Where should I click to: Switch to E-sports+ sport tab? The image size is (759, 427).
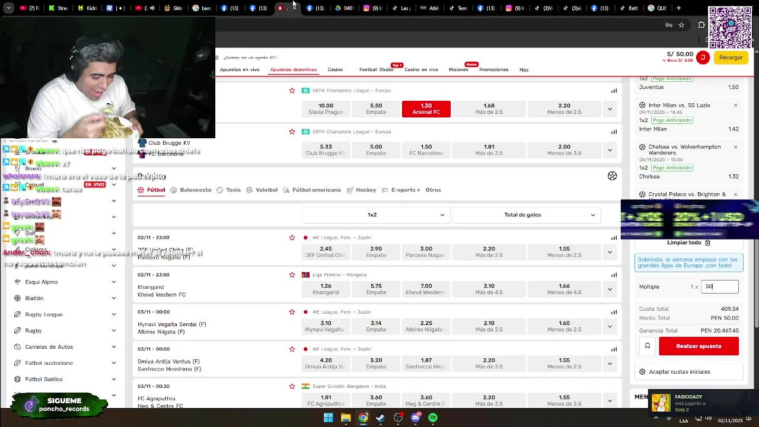pyautogui.click(x=401, y=190)
